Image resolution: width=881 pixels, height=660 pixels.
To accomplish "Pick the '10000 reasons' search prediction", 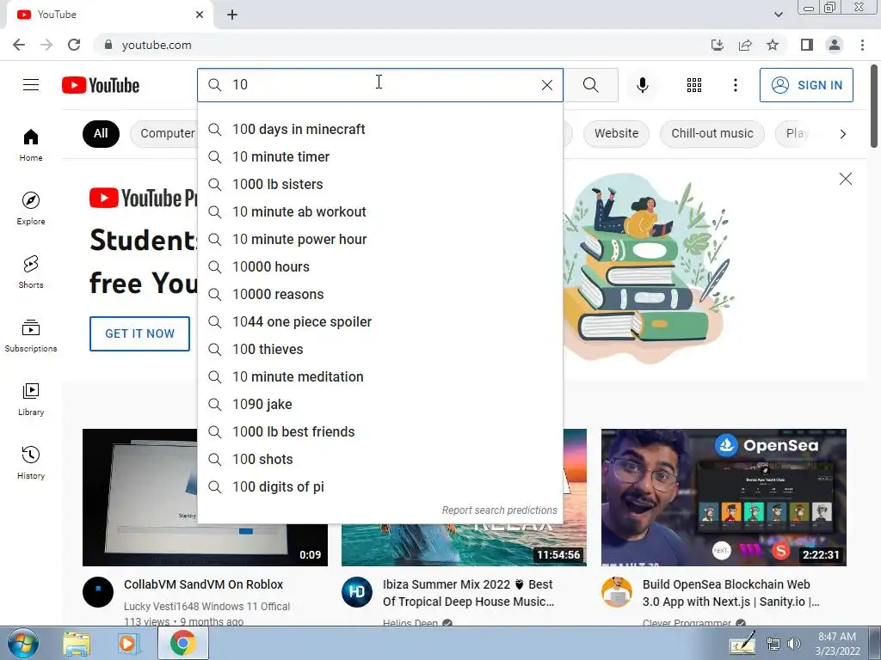I will click(x=379, y=294).
